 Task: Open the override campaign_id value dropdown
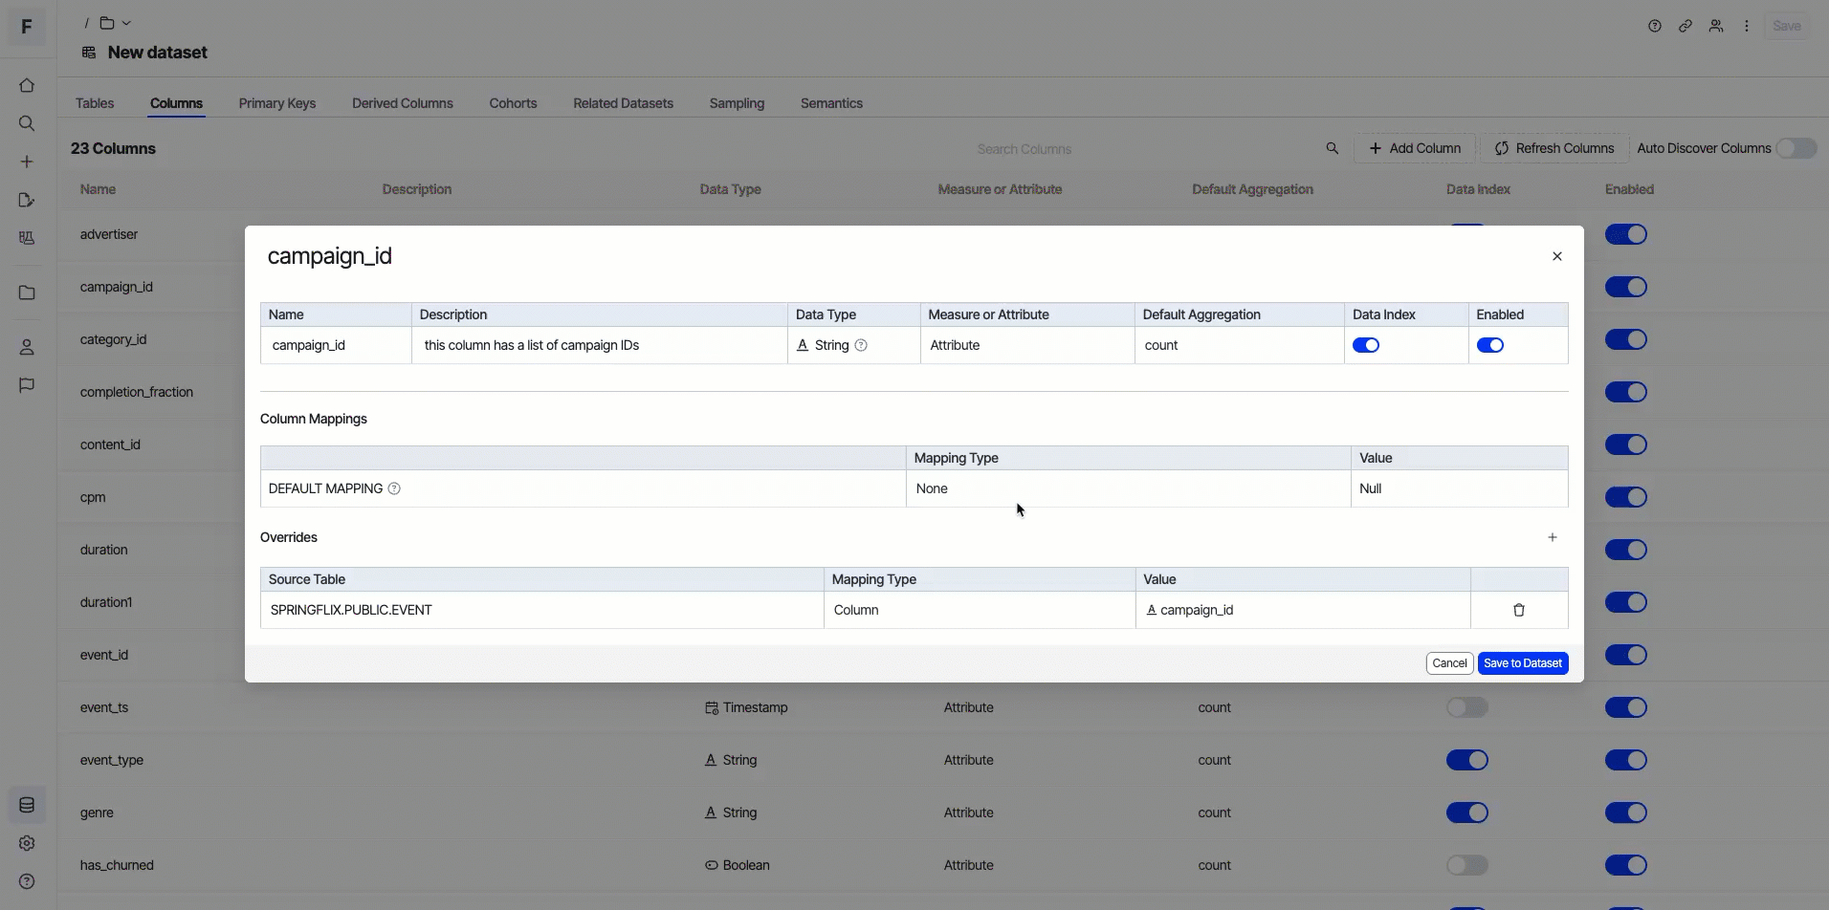tap(1303, 610)
